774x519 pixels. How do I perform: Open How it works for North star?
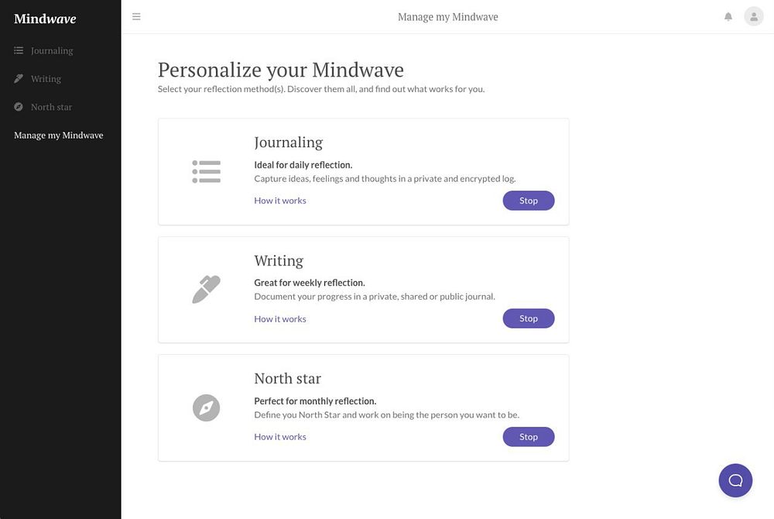[x=280, y=437]
